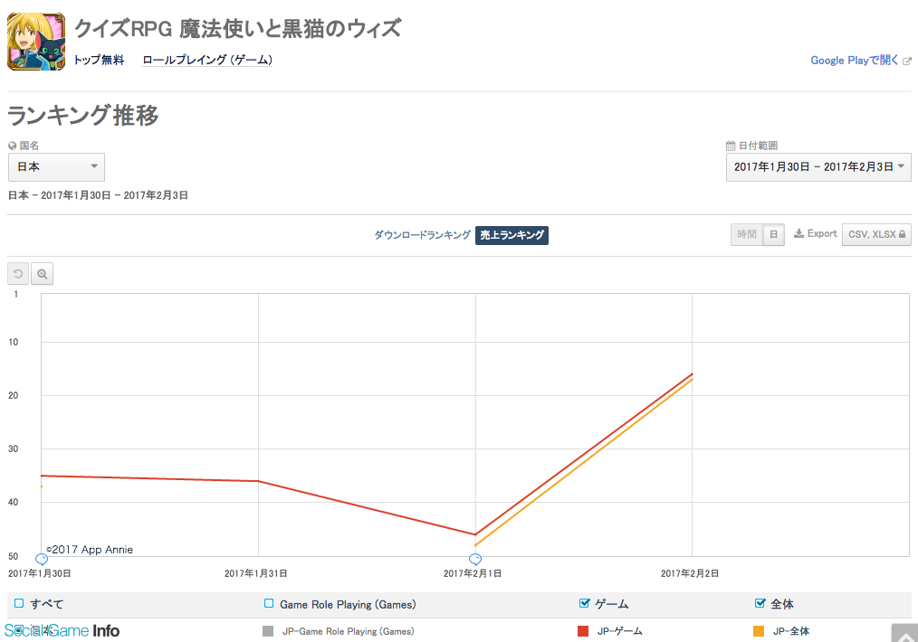Click the orange JP-全体 legend swatch
The width and height of the screenshot is (918, 642).
click(x=759, y=631)
